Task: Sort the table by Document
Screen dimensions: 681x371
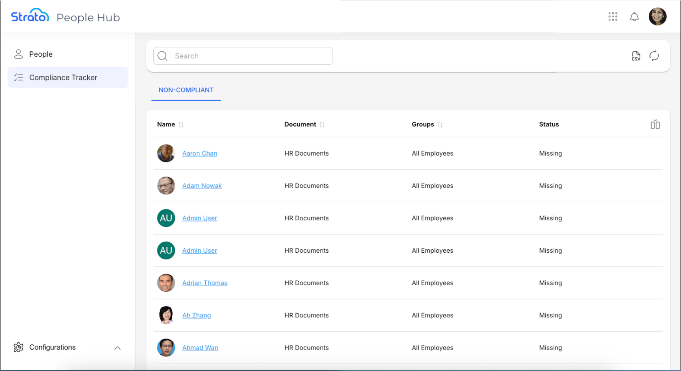Action: tap(322, 124)
